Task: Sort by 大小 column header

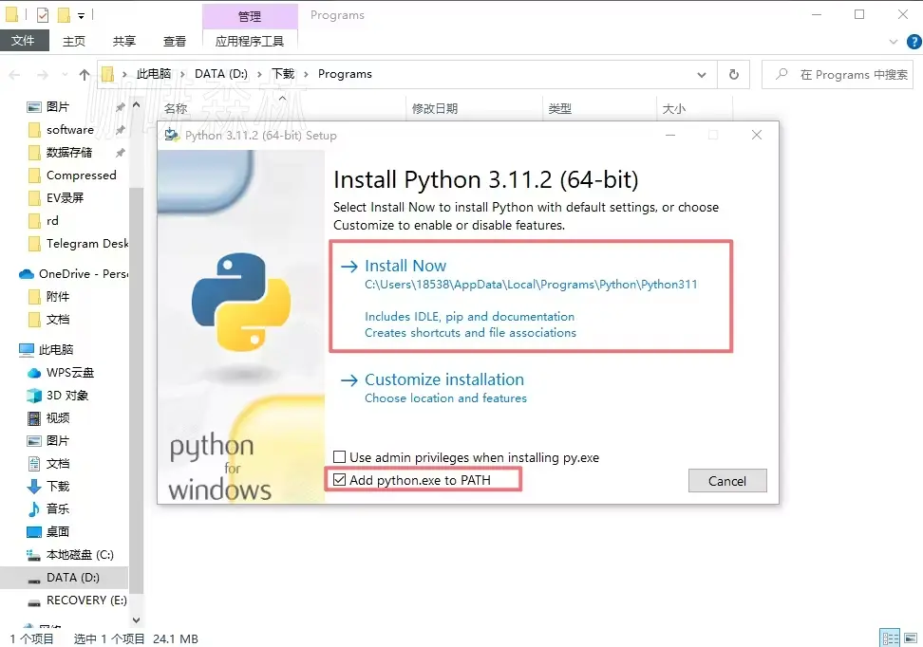Action: [x=673, y=108]
